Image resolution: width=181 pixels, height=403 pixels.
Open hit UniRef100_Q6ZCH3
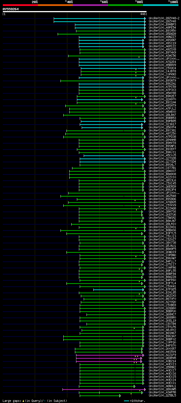point(162,296)
